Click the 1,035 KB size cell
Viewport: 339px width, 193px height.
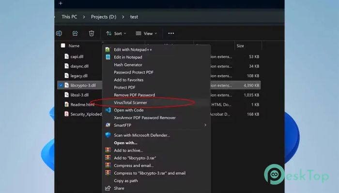pyautogui.click(x=251, y=95)
